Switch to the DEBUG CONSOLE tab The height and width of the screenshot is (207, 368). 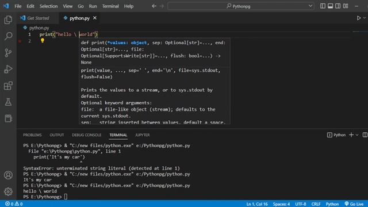[87, 135]
